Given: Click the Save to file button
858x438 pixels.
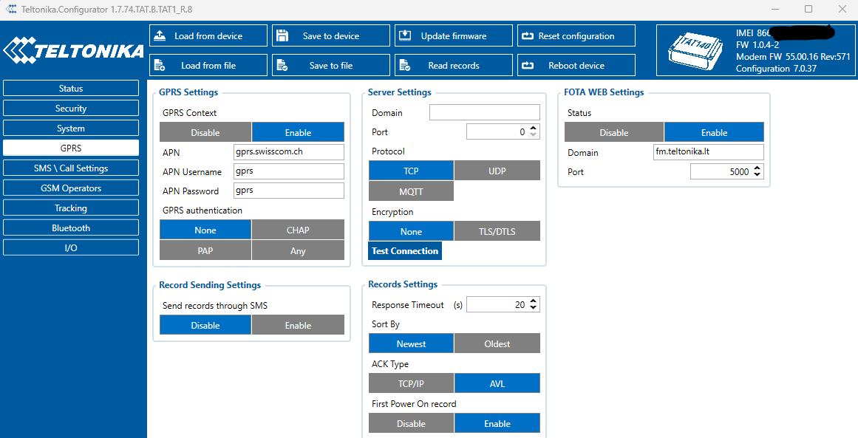Looking at the screenshot, I should (331, 65).
